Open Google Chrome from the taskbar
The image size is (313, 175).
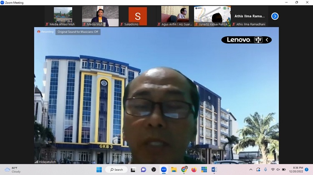(184, 170)
